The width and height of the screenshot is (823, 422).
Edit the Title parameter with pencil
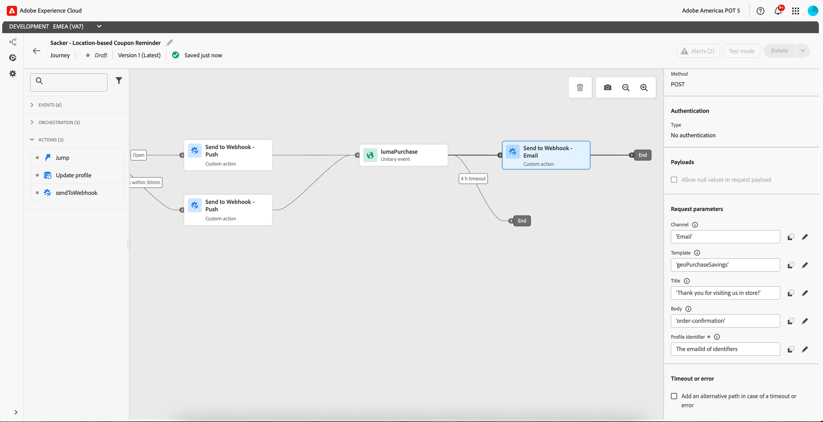click(x=805, y=293)
